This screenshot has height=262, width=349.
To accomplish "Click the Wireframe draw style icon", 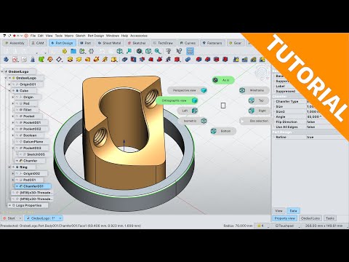I will coord(242,90).
